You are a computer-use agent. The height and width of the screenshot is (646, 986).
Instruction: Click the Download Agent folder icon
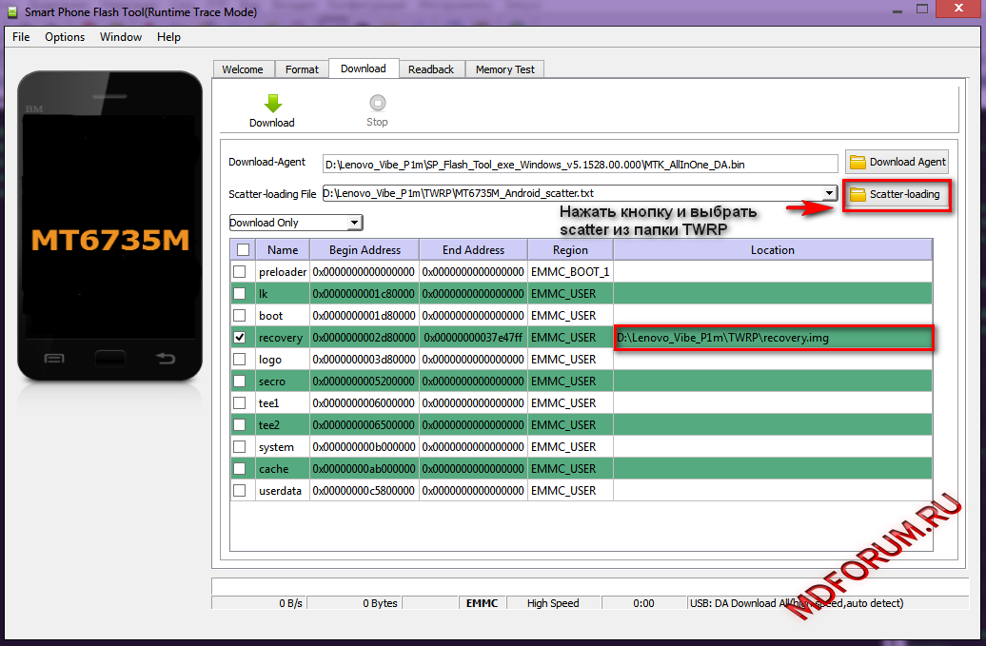pos(858,162)
